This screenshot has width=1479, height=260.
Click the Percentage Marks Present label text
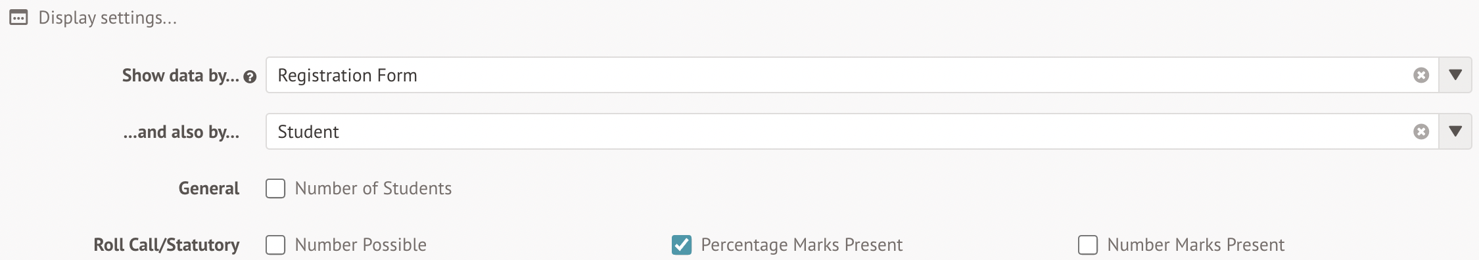(x=801, y=245)
